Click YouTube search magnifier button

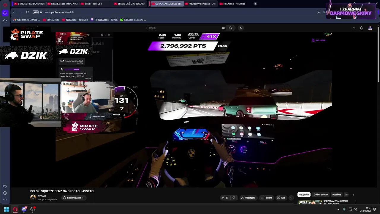click(x=231, y=28)
